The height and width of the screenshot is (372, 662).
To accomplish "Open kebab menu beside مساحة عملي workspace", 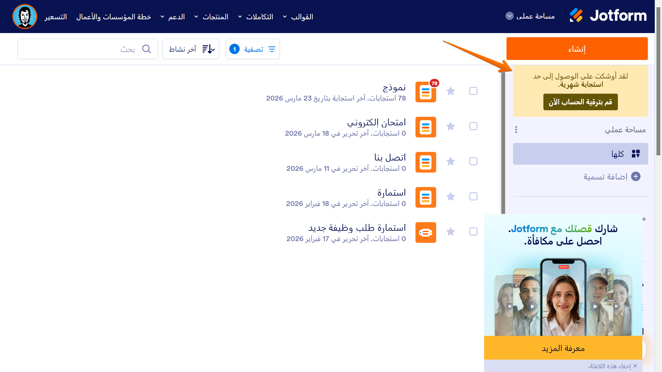I will [516, 130].
